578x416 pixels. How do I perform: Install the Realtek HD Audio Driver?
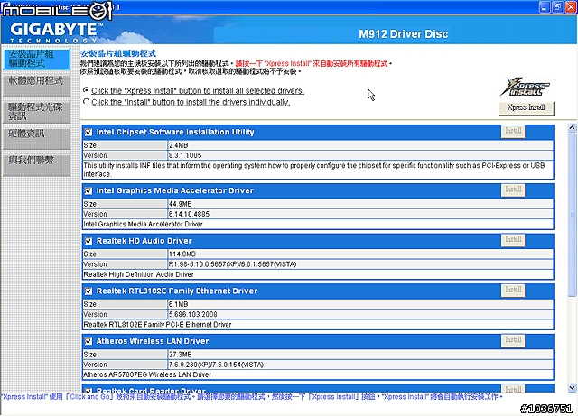(x=513, y=240)
